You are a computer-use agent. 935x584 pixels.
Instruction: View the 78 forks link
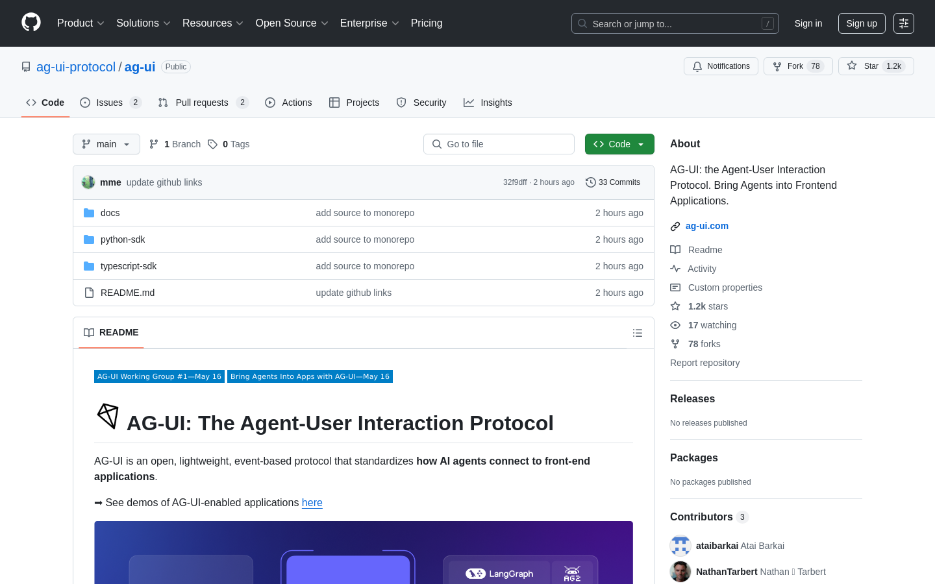pos(695,344)
